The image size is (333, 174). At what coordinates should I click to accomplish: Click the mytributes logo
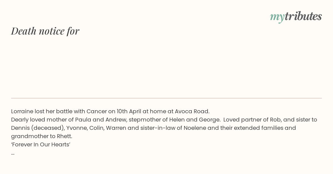click(x=296, y=17)
